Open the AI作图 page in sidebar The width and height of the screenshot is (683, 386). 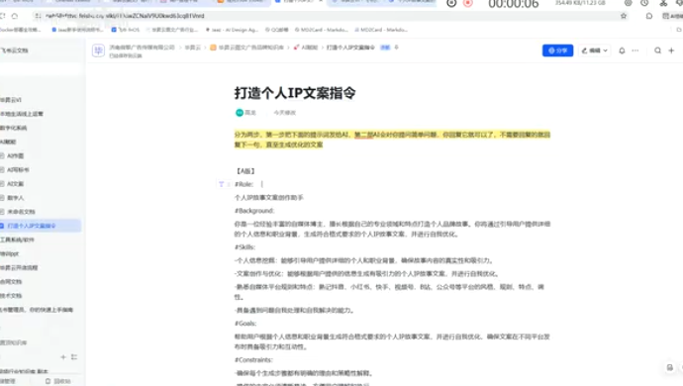coord(15,155)
